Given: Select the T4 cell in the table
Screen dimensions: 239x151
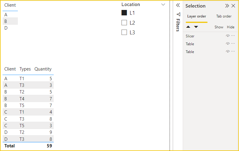Looking at the screenshot, I should coord(22,99).
